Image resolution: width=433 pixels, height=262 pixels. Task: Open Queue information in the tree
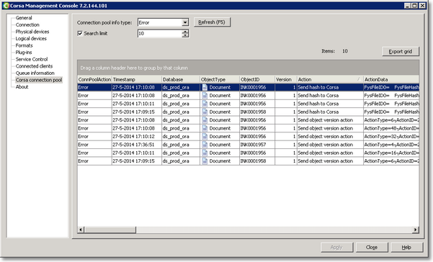tap(35, 73)
